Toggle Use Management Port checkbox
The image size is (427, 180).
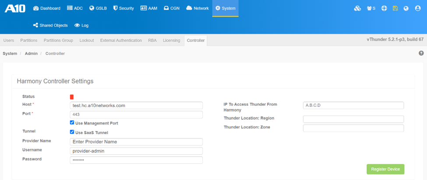coord(72,123)
